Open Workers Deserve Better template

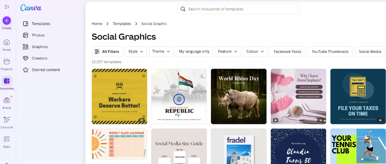tap(119, 96)
